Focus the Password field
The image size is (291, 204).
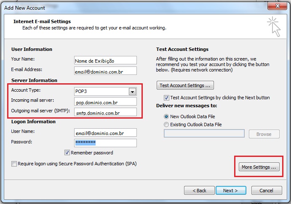click(x=105, y=143)
